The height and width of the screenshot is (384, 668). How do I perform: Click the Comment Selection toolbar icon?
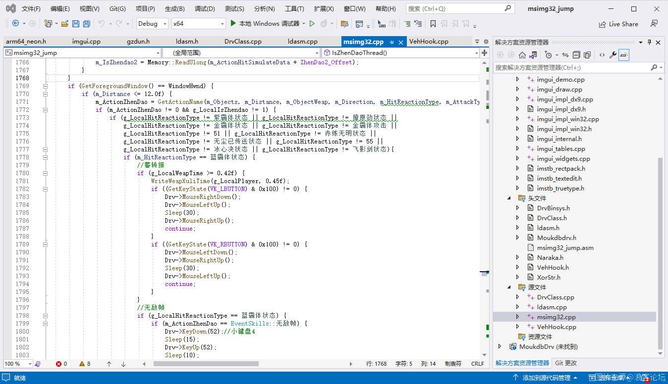click(407, 24)
